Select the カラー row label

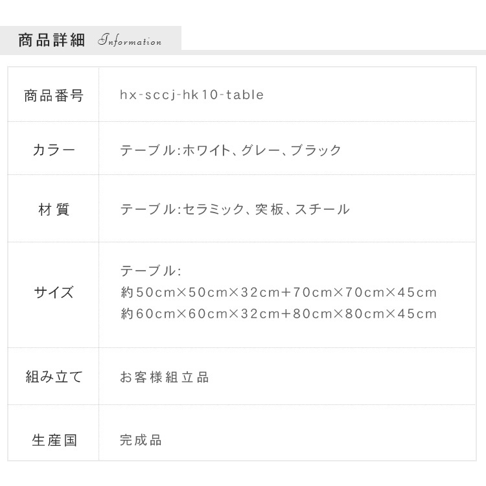(54, 150)
